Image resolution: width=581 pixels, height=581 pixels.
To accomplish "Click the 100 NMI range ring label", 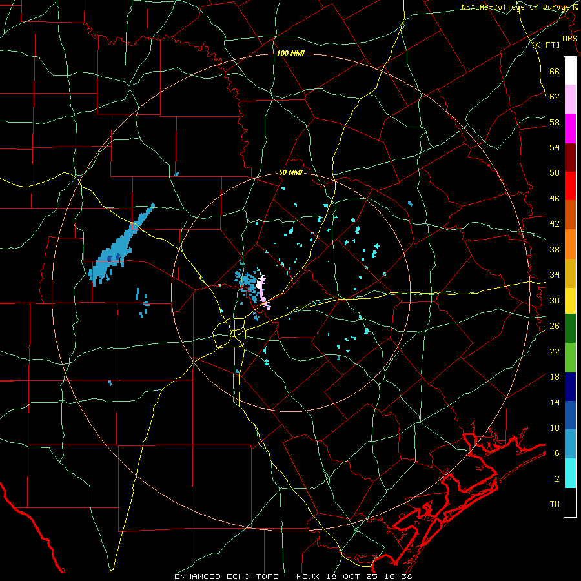I will (x=290, y=53).
